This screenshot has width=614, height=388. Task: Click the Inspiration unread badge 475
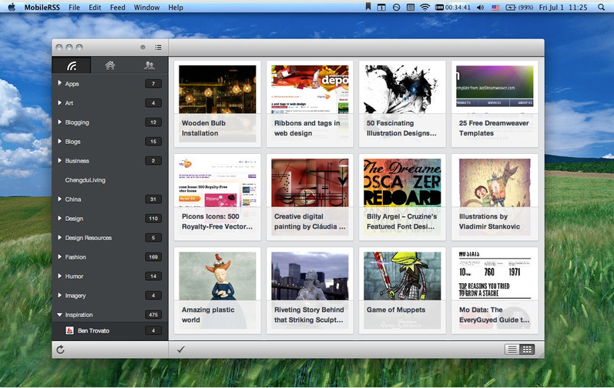pos(153,314)
